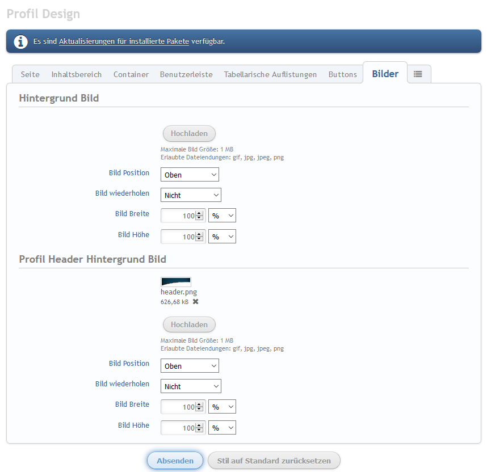Click the header.png thumbnail preview
This screenshot has height=472, width=487.
point(176,282)
